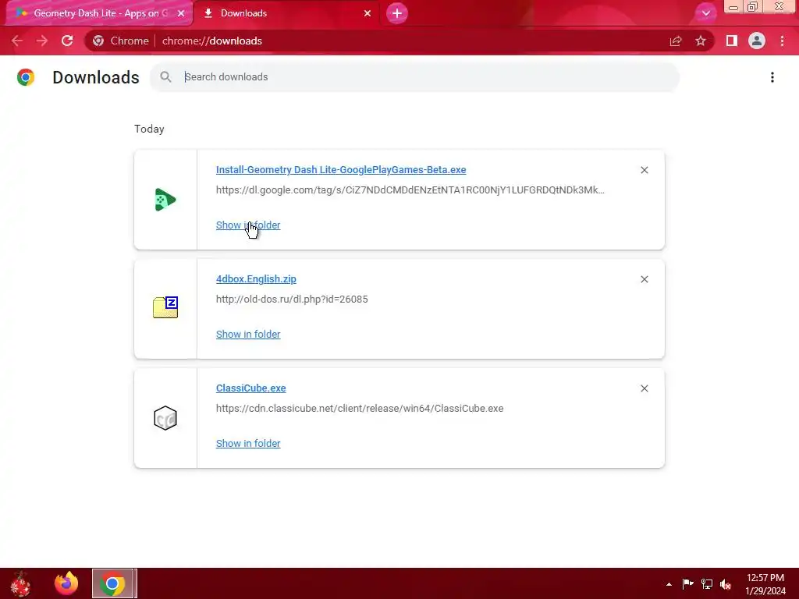Image resolution: width=799 pixels, height=599 pixels.
Task: Show 4dbox.English.zip in folder
Action: (x=248, y=334)
